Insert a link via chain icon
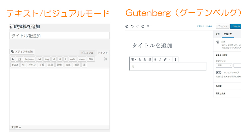 point(165,60)
